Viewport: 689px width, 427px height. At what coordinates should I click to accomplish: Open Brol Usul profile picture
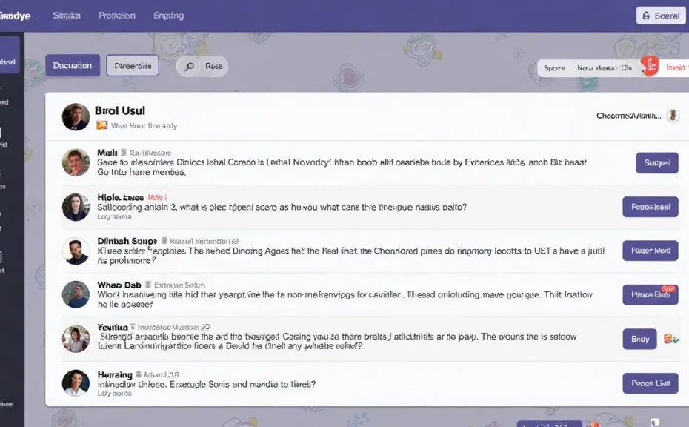tap(76, 117)
